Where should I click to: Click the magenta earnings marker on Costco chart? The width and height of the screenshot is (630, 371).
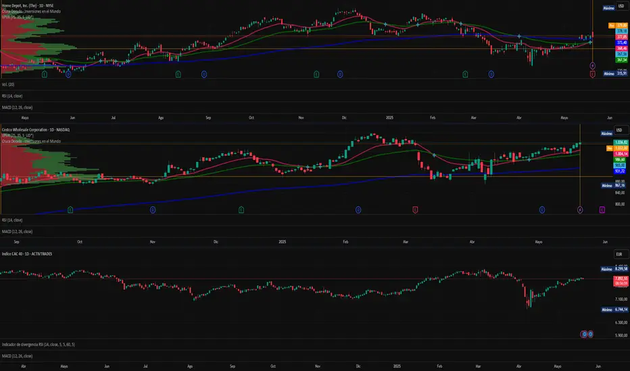coord(602,210)
